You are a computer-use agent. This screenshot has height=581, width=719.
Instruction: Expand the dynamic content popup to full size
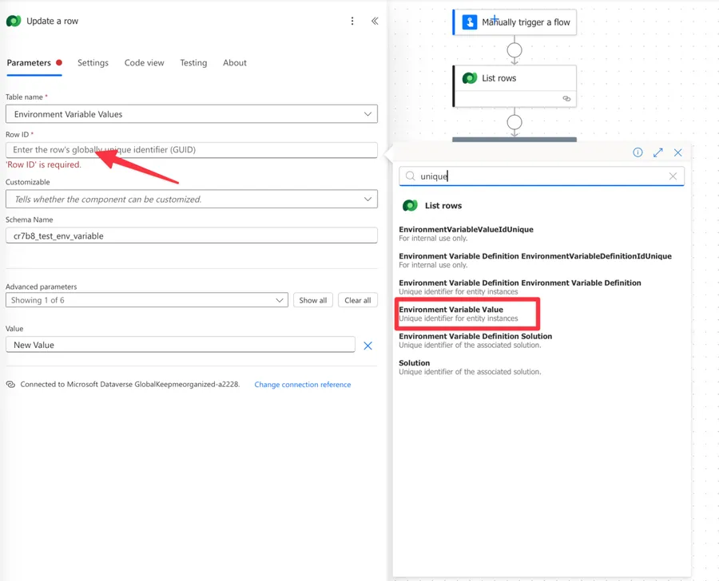(x=657, y=152)
